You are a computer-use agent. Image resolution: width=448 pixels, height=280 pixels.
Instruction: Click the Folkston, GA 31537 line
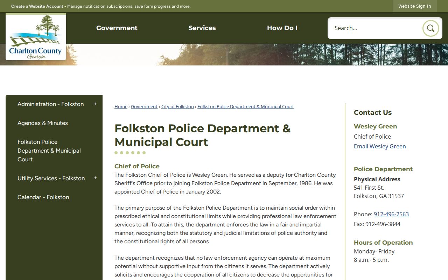coord(379,196)
